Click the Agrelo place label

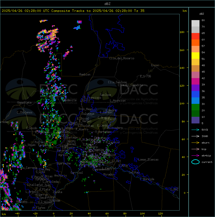click(63, 155)
